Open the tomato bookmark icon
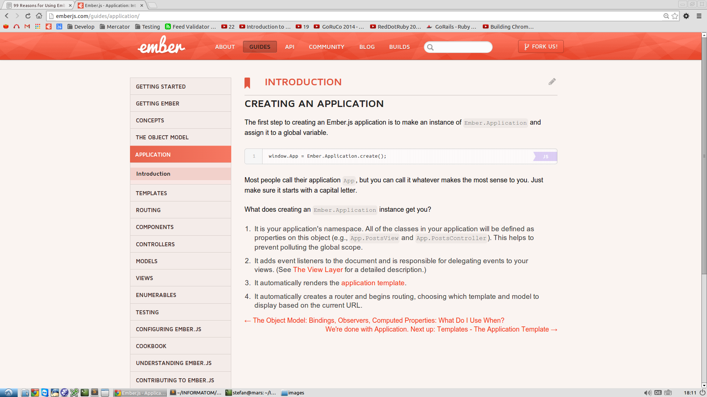The width and height of the screenshot is (707, 397). (6, 26)
